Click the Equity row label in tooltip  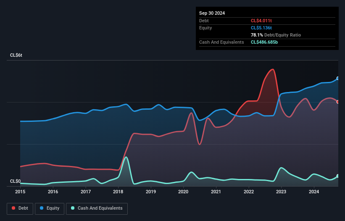point(205,28)
